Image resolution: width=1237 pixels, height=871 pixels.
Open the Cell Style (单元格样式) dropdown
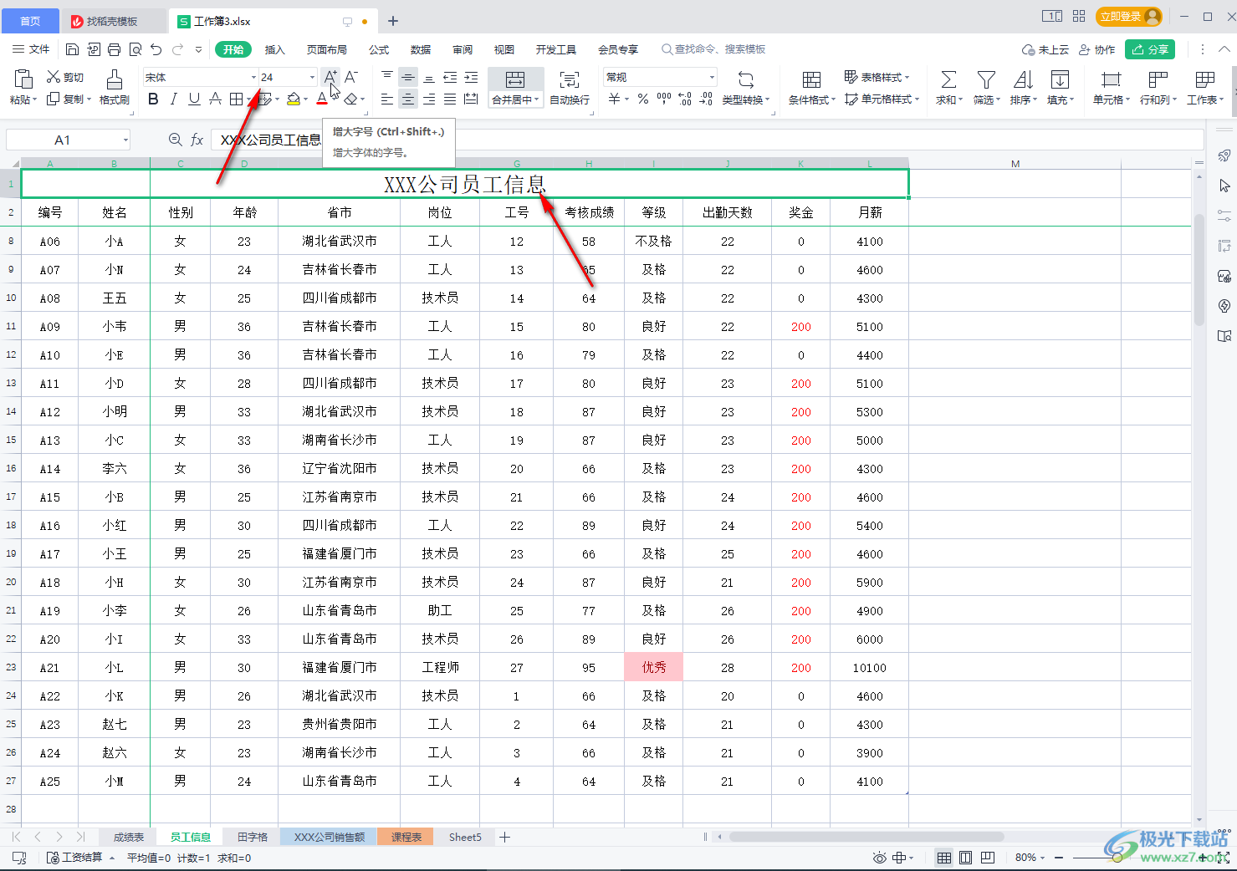tap(882, 99)
